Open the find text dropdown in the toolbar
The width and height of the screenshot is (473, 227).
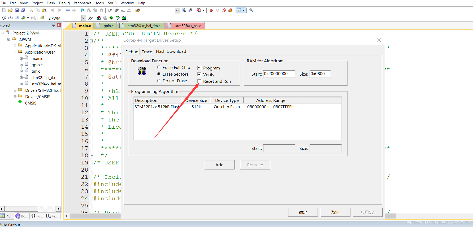[x=177, y=10]
